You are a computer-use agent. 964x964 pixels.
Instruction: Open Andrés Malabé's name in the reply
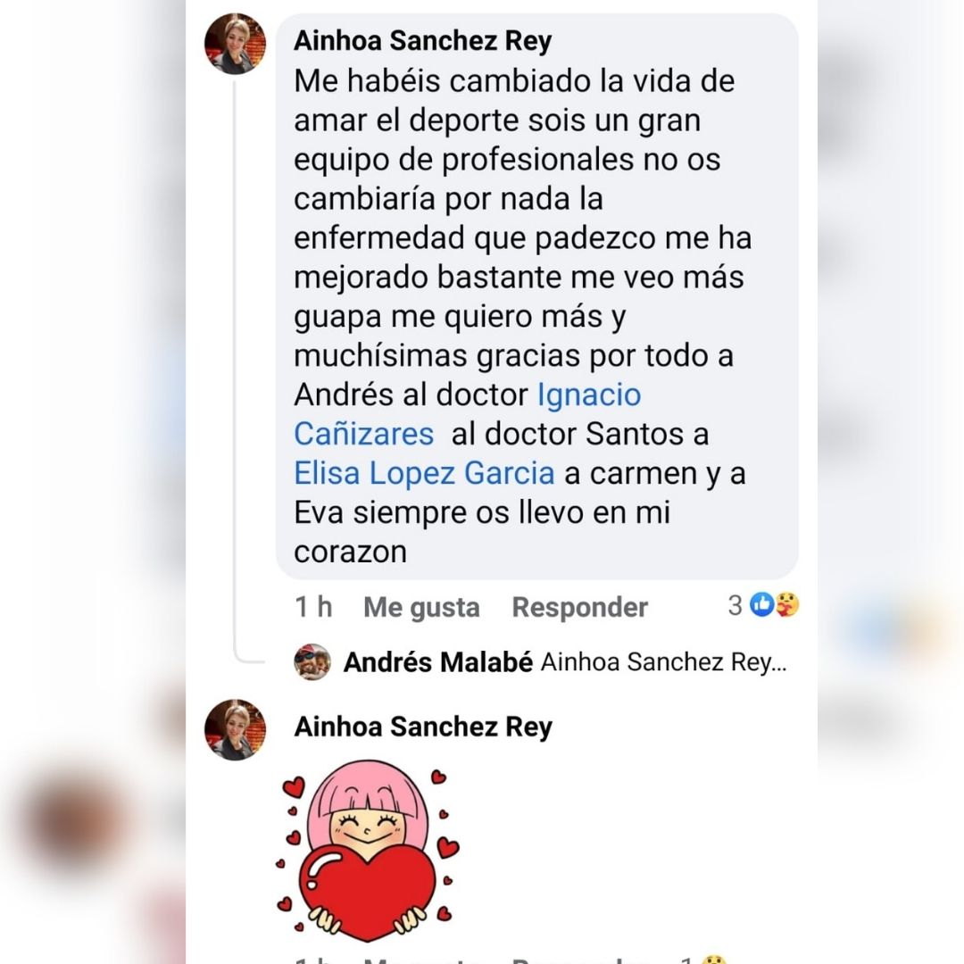coord(437,662)
